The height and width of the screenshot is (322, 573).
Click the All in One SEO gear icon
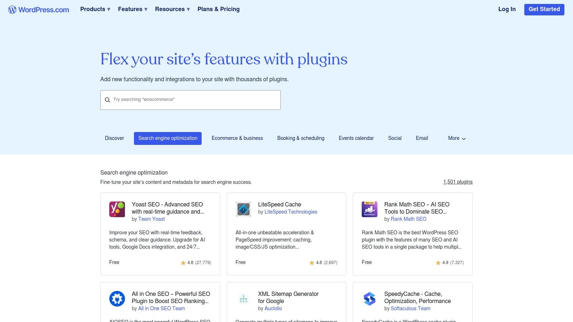[x=117, y=298]
